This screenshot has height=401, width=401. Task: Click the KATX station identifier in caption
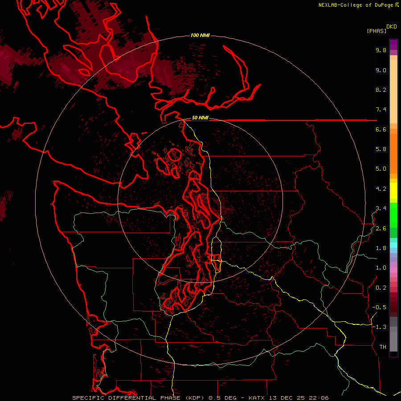point(257,398)
